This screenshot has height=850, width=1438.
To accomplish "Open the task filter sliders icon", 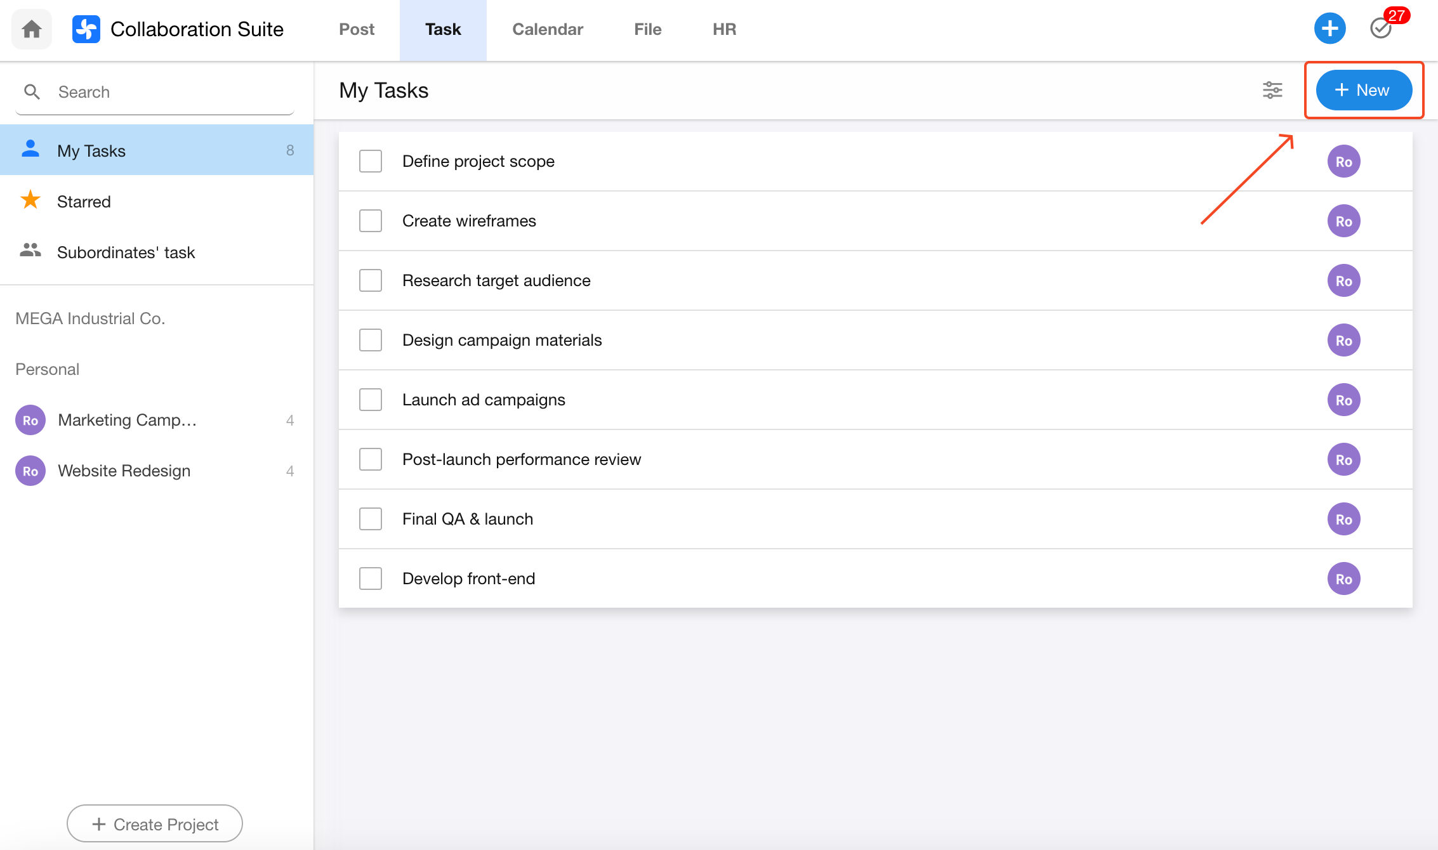I will point(1272,90).
